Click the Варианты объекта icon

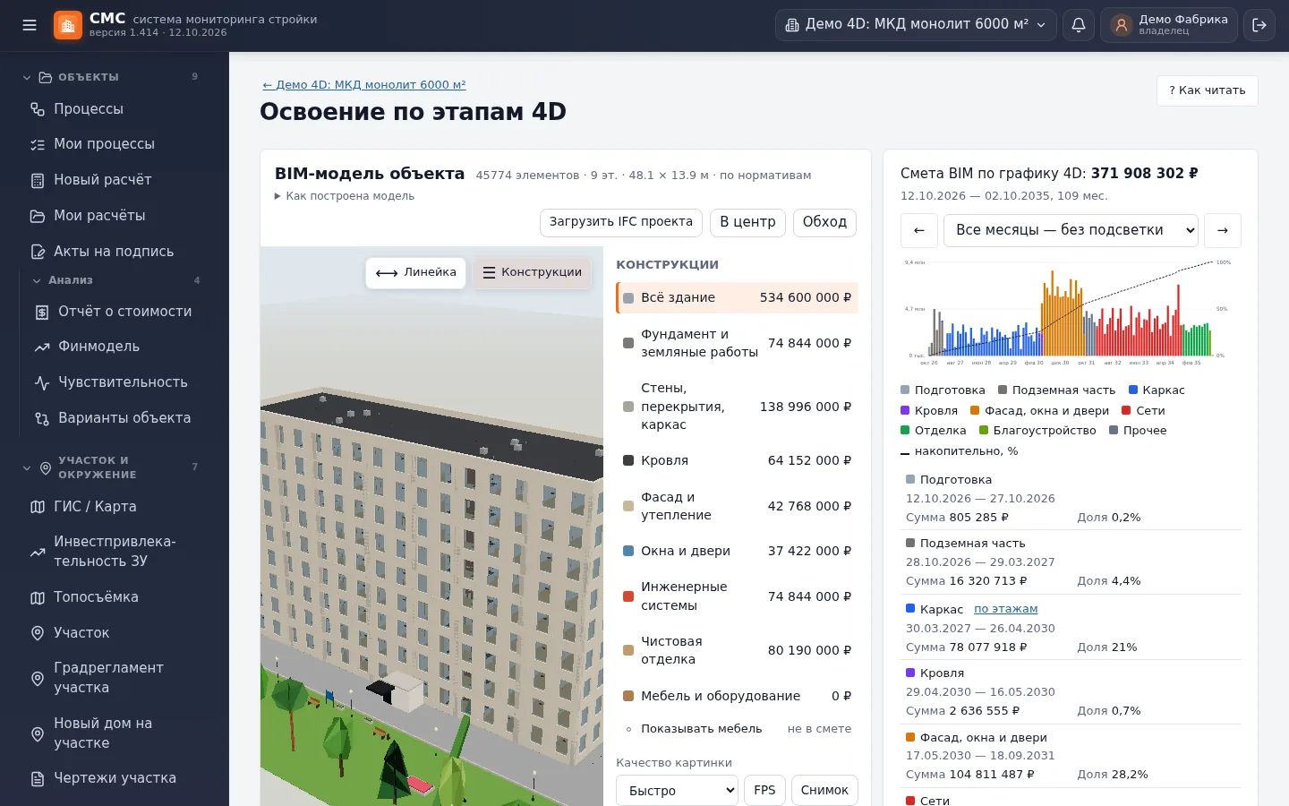coord(42,418)
